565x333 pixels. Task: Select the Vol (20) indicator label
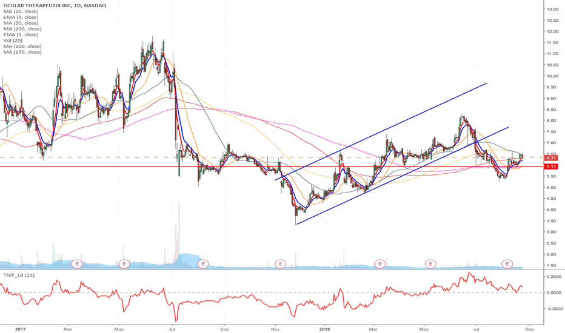[13, 41]
